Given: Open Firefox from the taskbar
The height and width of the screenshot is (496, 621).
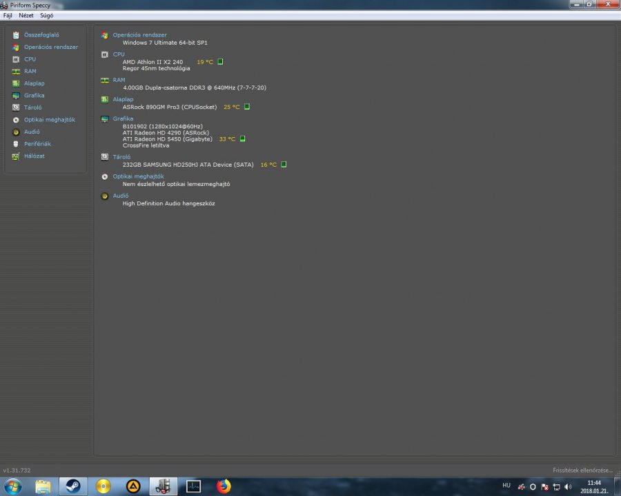Looking at the screenshot, I should click(224, 486).
